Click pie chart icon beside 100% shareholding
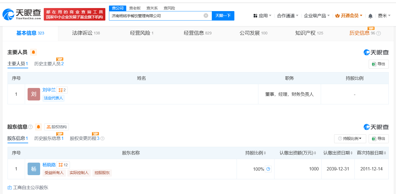Image resolution: width=396 pixels, height=194 pixels. point(268,169)
